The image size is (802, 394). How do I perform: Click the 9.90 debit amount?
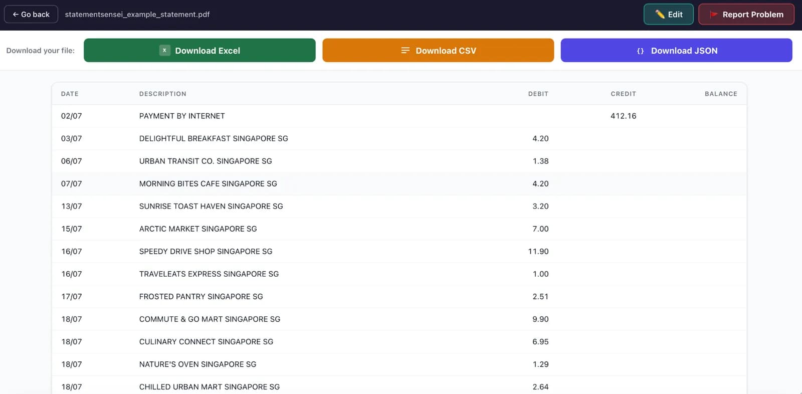(540, 319)
